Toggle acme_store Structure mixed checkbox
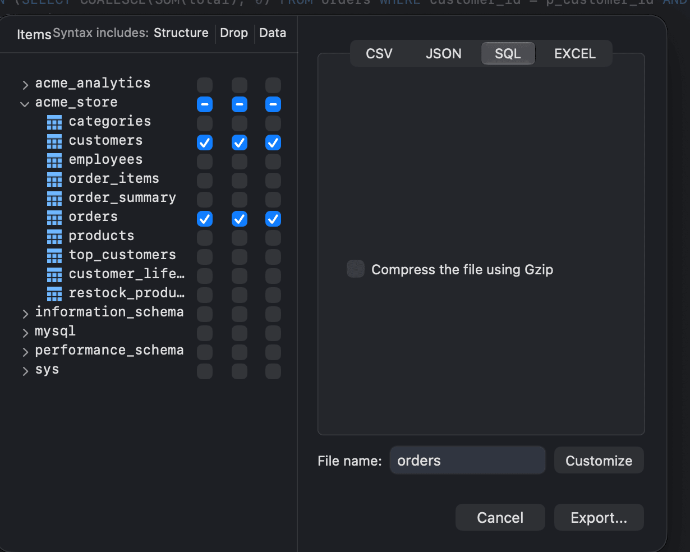The image size is (690, 552). pos(205,104)
